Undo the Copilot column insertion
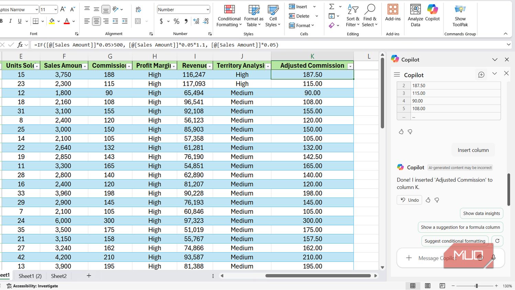The width and height of the screenshot is (515, 290). click(410, 200)
